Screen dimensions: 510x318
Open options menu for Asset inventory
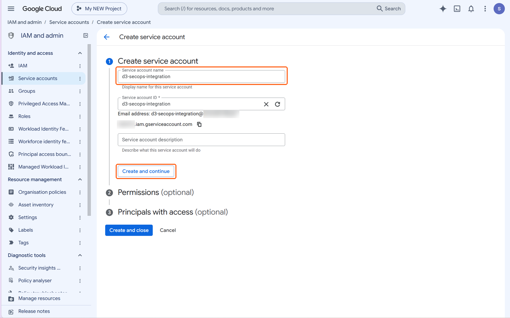(80, 205)
